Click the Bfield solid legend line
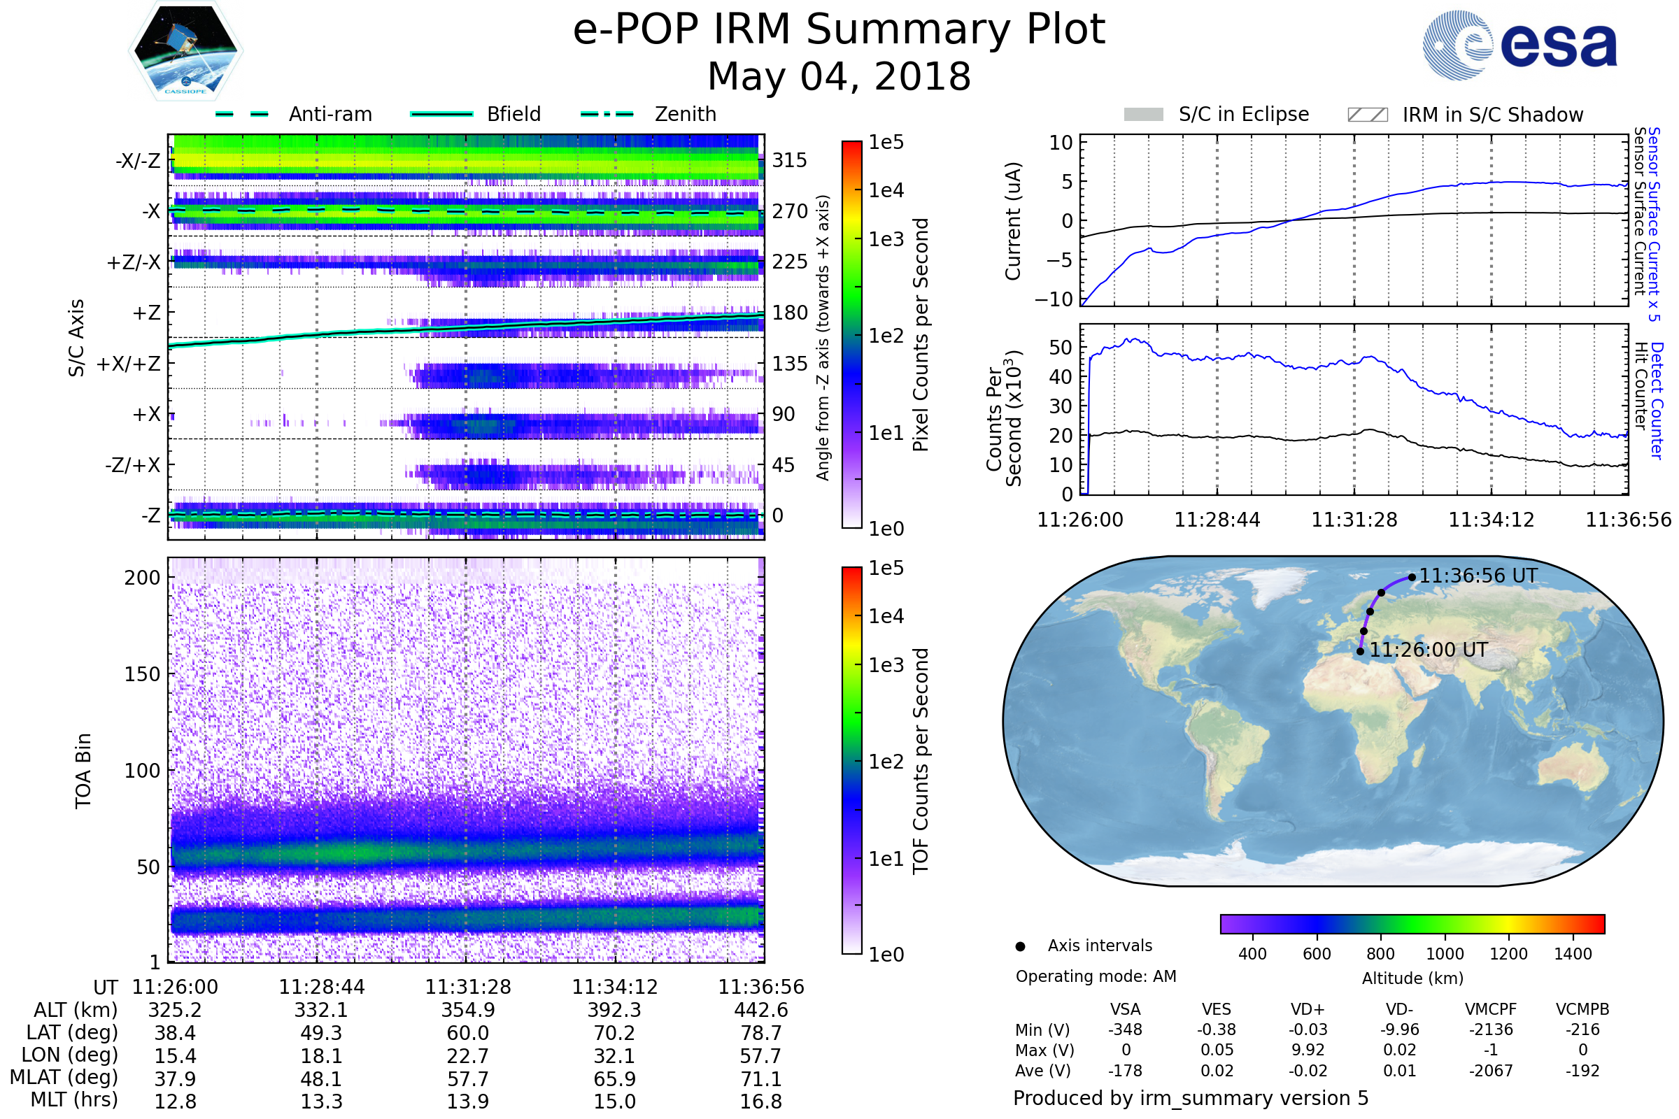The image size is (1679, 1119). 442,114
